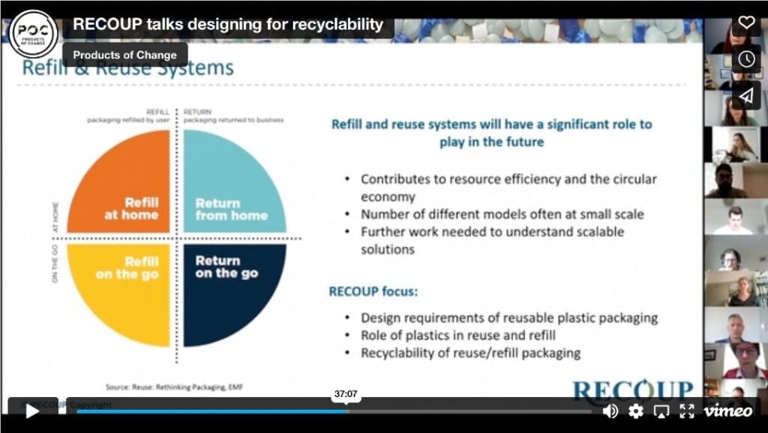Click 'Recyclability of reuse/refill packaging' bullet

(x=471, y=353)
